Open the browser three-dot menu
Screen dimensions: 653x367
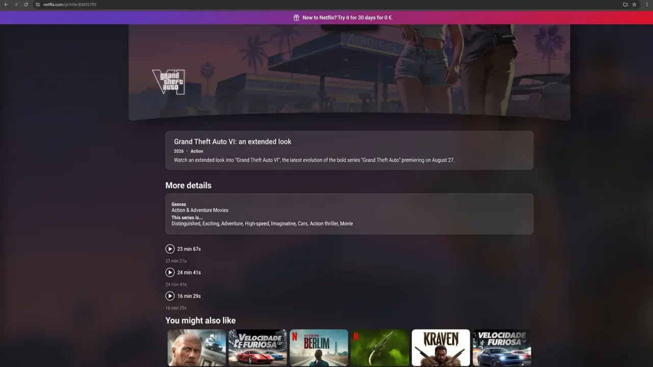coord(647,5)
